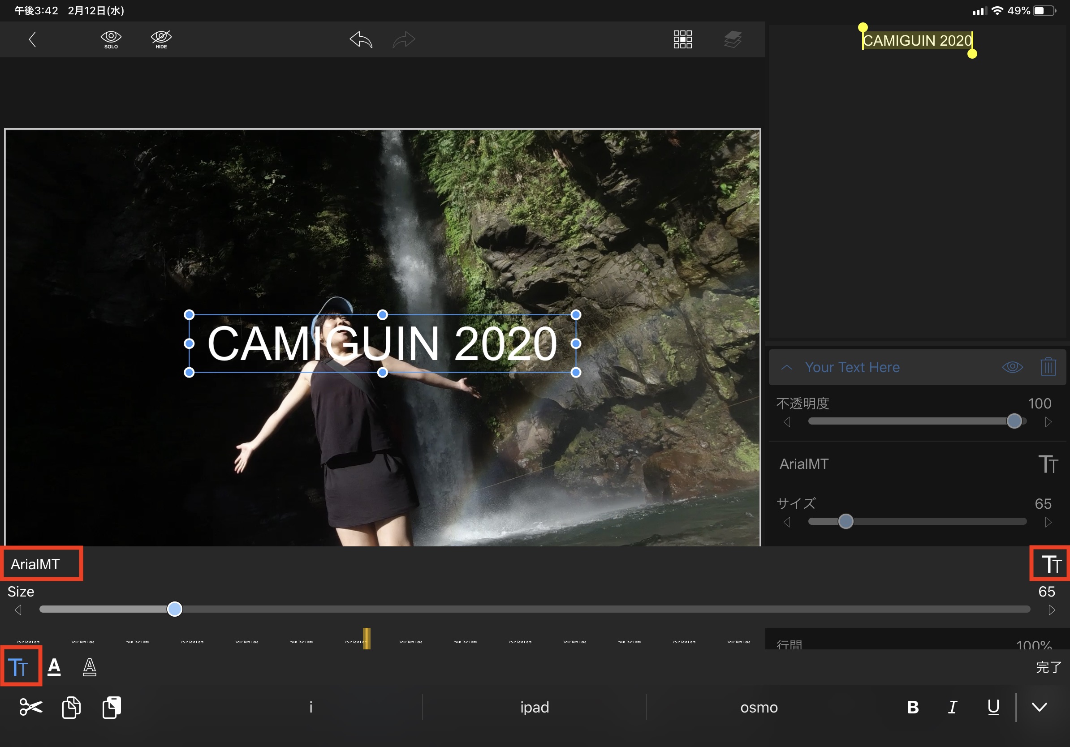Click the 不透明度 opacity slider handle
The width and height of the screenshot is (1070, 747).
[x=1014, y=421]
